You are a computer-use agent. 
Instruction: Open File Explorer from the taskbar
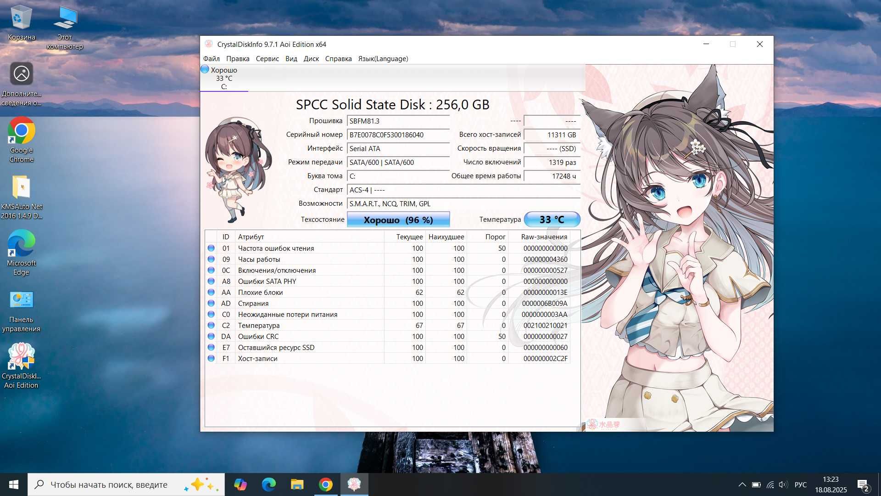click(x=297, y=485)
